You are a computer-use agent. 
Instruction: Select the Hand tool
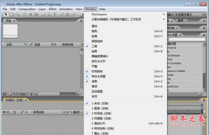[x=12, y=14]
